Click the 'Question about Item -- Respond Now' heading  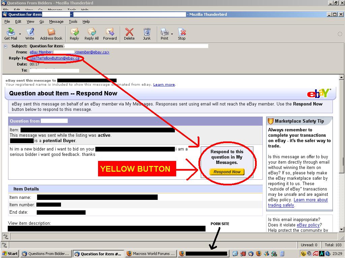63,93
